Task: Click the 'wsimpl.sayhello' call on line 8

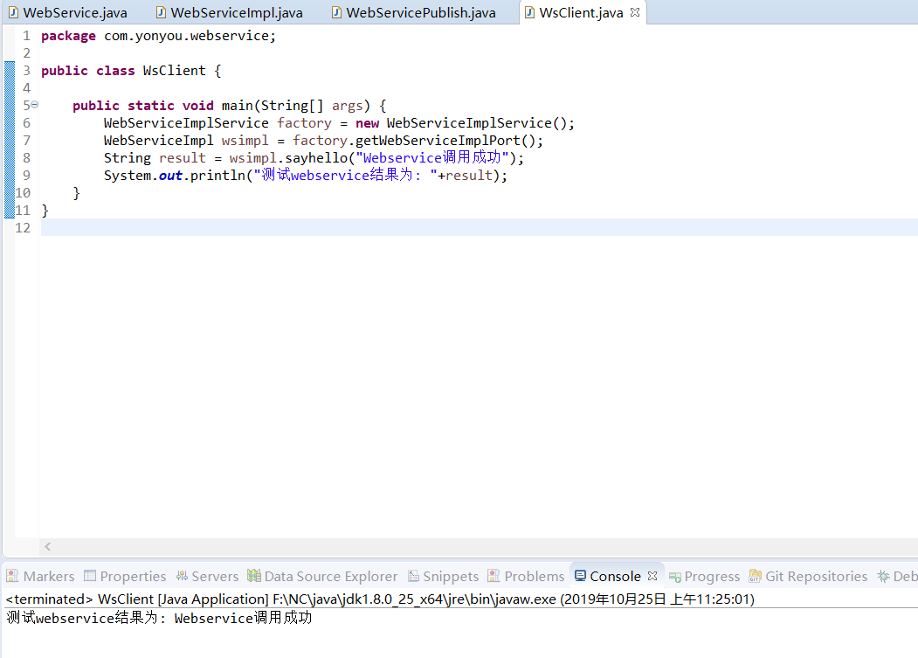Action: coord(288,158)
